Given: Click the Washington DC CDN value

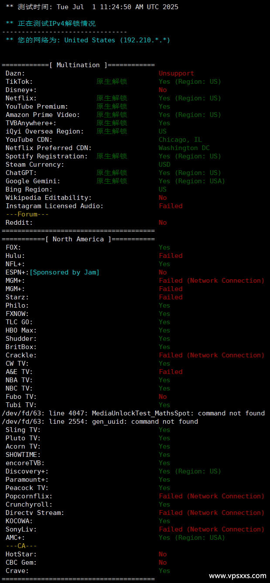Looking at the screenshot, I should click(184, 148).
